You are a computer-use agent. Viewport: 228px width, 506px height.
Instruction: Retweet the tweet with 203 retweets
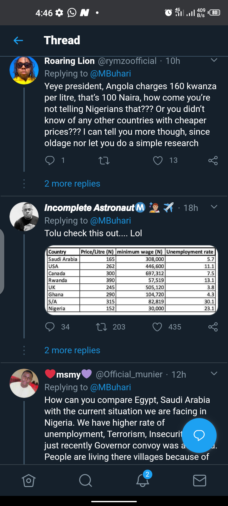tap(102, 327)
